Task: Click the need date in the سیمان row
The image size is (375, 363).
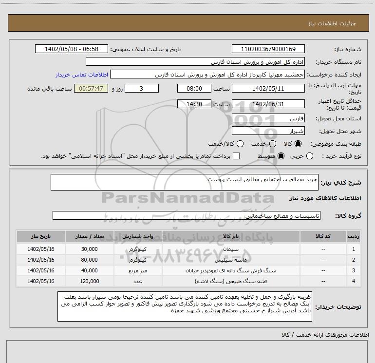Action: tap(41, 249)
